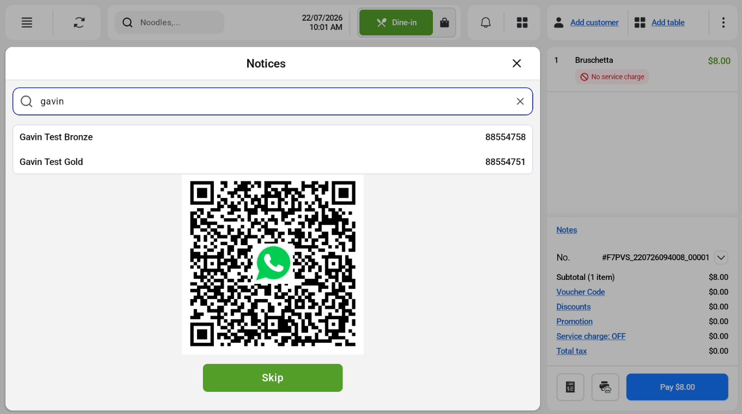This screenshot has height=414, width=742.
Task: Clear the 'gavin' search text
Action: pyautogui.click(x=520, y=101)
